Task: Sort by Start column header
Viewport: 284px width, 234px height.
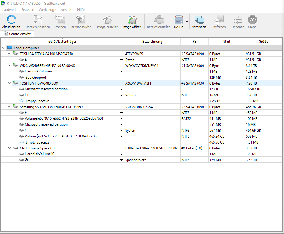Action: [x=227, y=42]
